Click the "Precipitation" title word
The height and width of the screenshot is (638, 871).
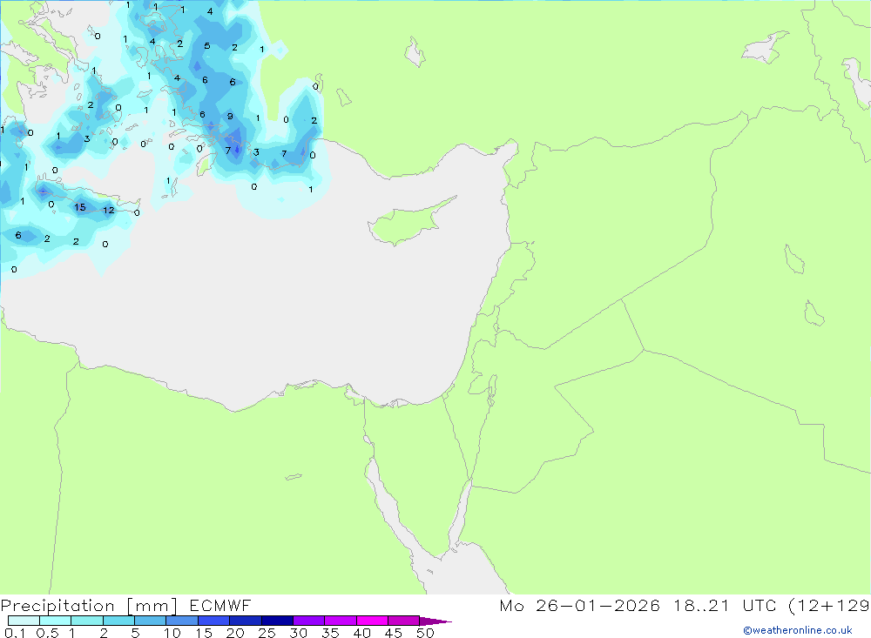click(57, 606)
